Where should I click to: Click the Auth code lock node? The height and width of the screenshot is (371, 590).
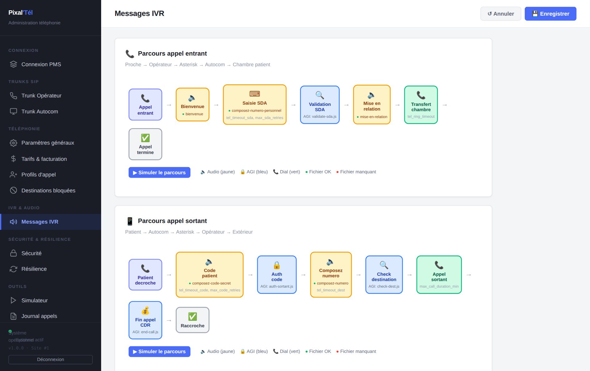[277, 275]
